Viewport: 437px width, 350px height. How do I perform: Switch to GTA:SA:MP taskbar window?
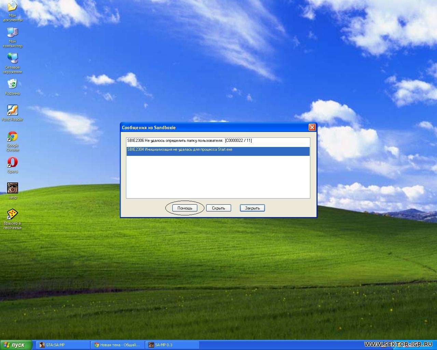tap(63, 345)
